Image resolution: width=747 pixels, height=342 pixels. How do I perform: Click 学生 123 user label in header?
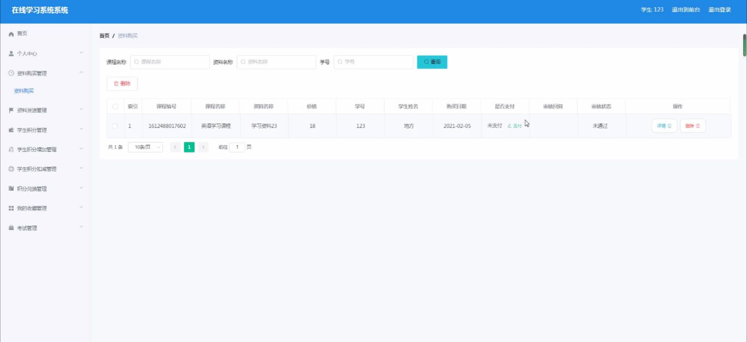click(652, 10)
